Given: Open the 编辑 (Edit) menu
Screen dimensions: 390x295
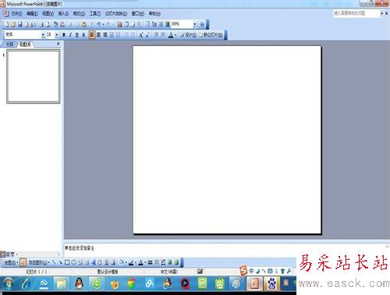Looking at the screenshot, I should tap(32, 13).
